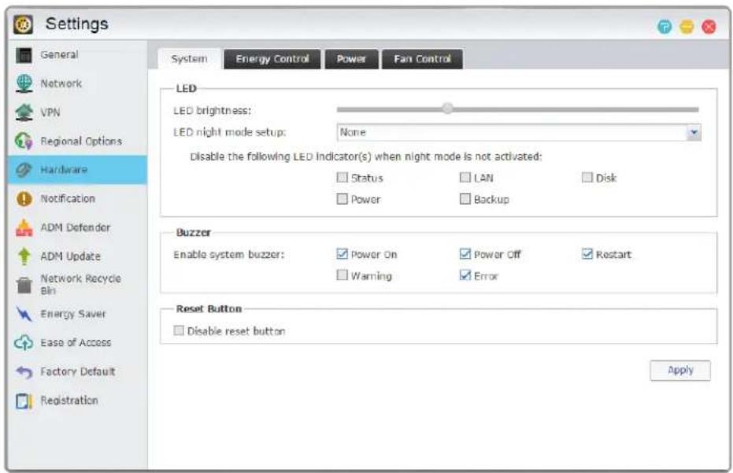
Task: Select ADM Update label in sidebar
Action: (71, 257)
